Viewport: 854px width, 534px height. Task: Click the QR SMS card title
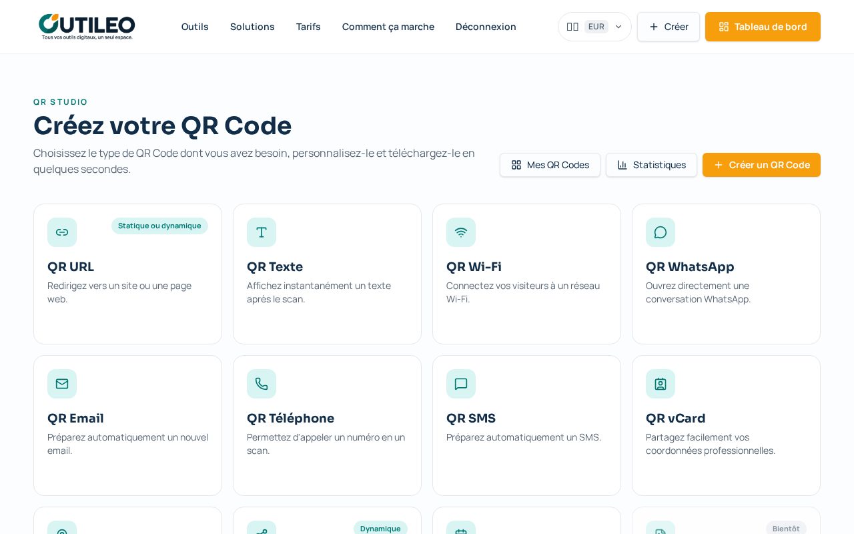[x=471, y=418]
